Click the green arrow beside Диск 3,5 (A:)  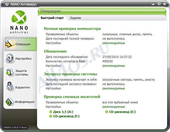(x=51, y=112)
